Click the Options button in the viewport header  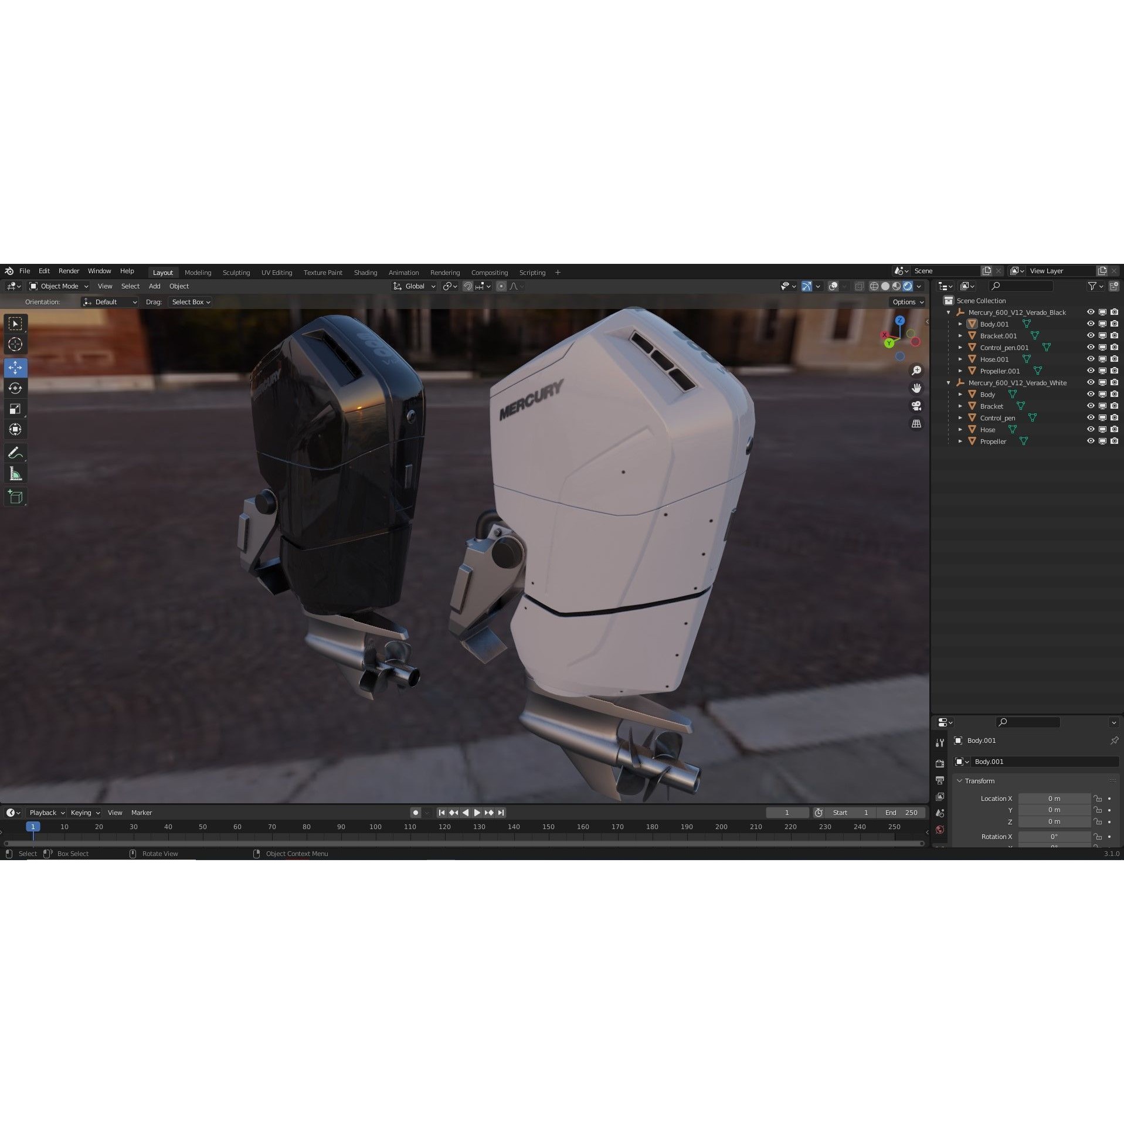tap(906, 301)
